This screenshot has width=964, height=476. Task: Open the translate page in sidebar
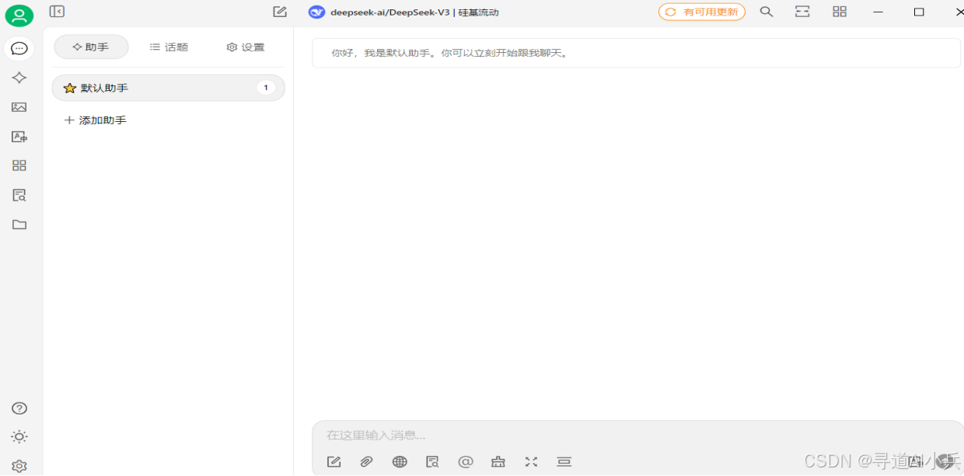[x=19, y=137]
